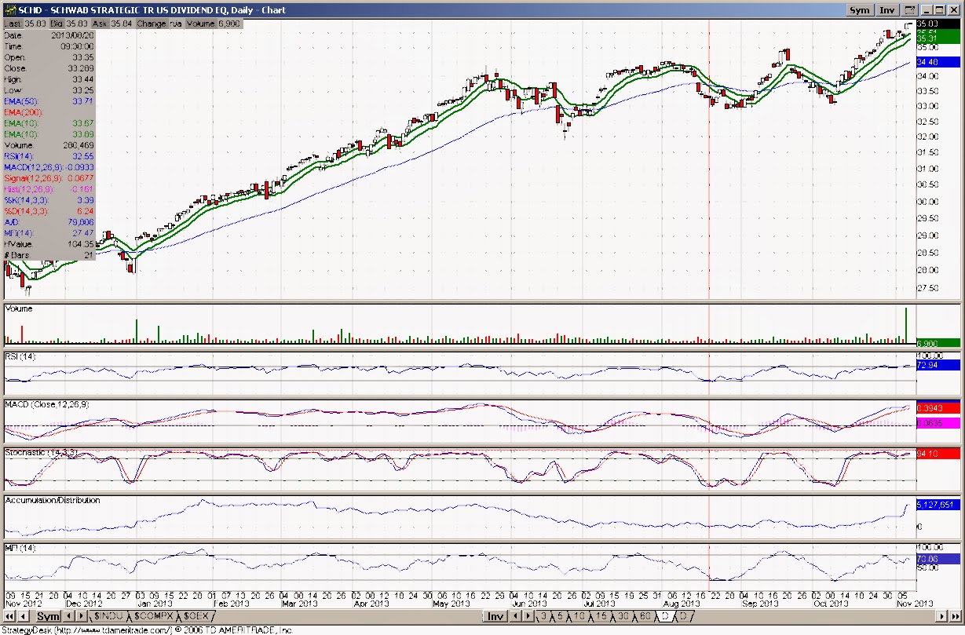
Task: Click the 5,127,651 accumulation value marker
Action: [x=938, y=505]
